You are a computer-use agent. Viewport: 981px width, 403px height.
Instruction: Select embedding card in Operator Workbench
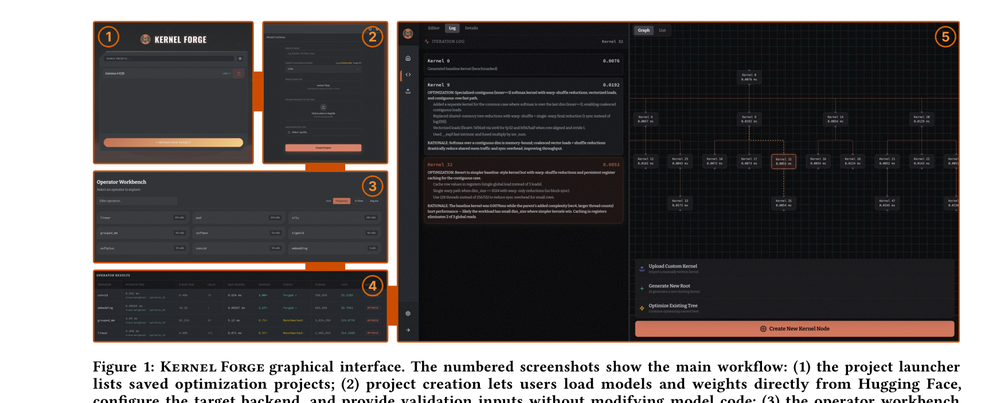334,248
